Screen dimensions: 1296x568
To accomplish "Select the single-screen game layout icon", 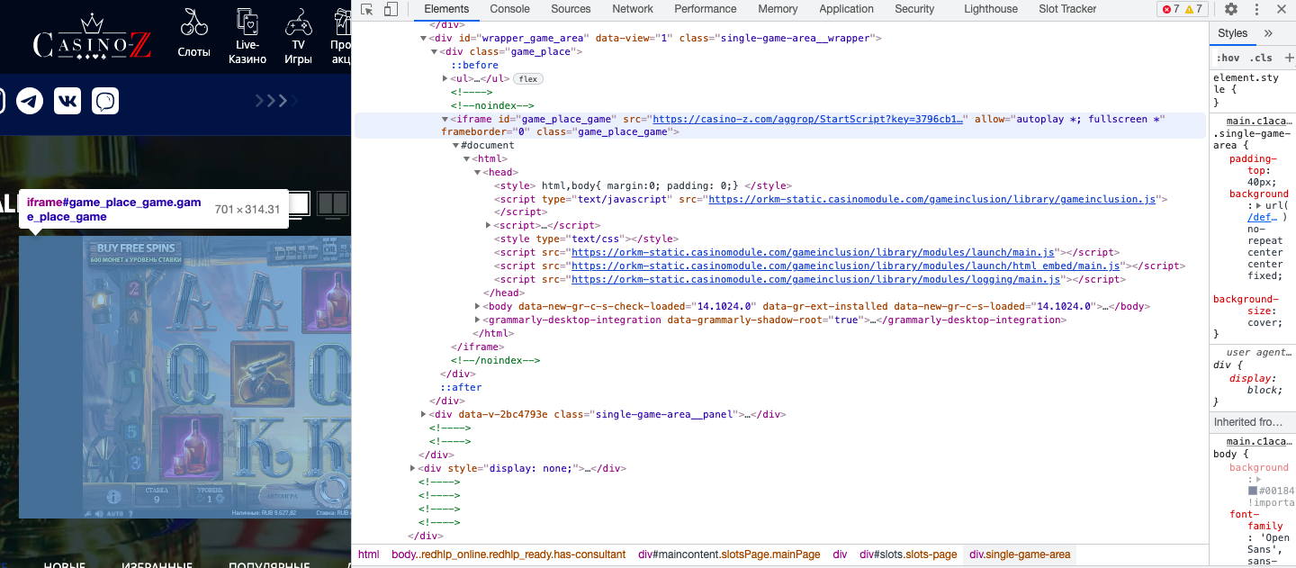I will click(x=299, y=203).
